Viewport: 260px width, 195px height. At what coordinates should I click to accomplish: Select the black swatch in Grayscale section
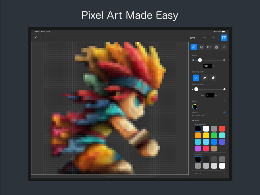198,159
